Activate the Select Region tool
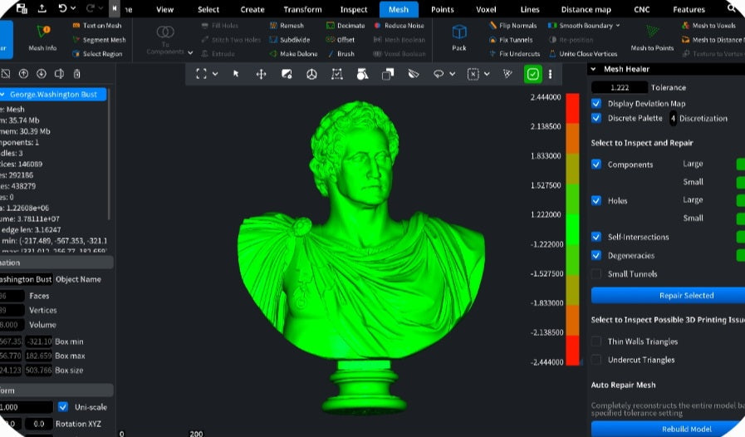The image size is (745, 437). tap(97, 54)
